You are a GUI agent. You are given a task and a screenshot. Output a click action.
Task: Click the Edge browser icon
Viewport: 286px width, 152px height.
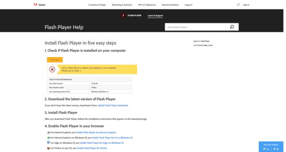click(48, 143)
